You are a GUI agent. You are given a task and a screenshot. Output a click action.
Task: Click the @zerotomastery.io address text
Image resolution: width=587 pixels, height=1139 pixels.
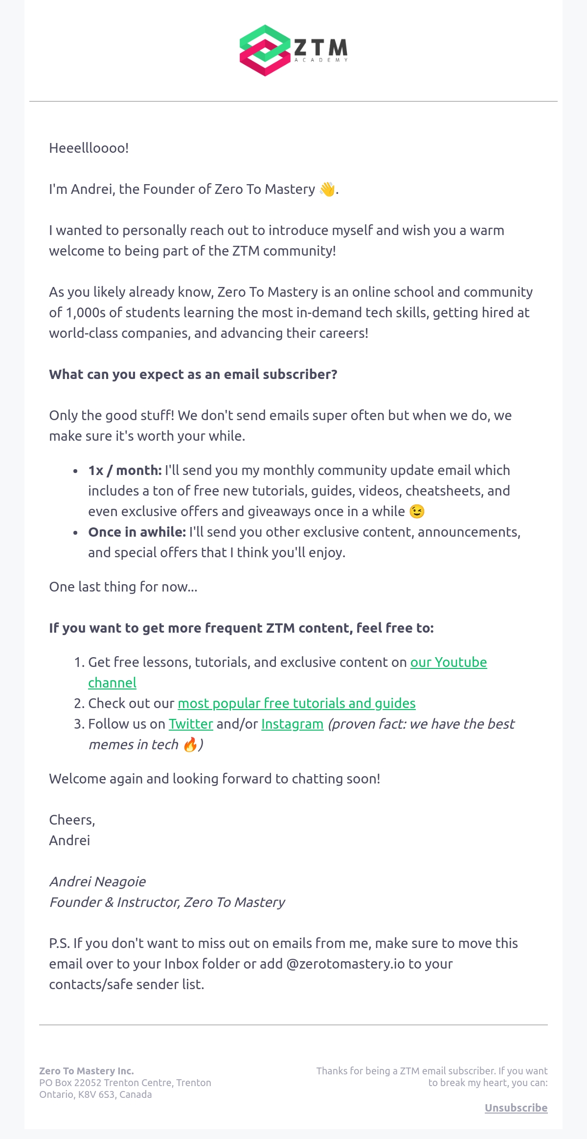[345, 964]
